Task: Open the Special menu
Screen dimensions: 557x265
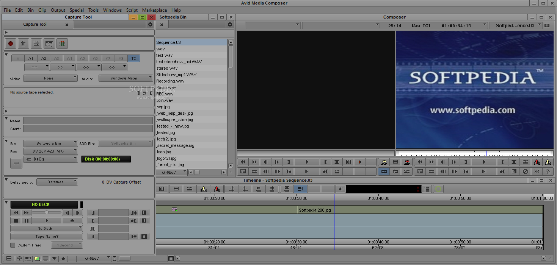Action: pos(77,10)
